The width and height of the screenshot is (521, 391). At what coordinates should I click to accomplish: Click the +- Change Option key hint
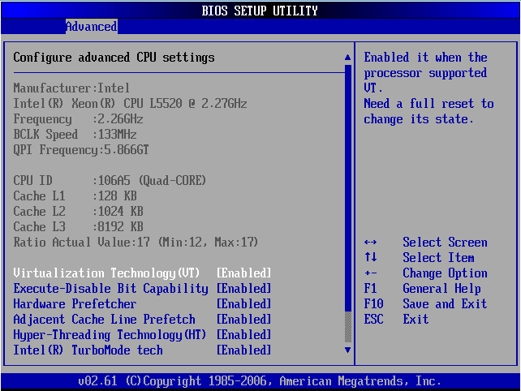tap(371, 273)
